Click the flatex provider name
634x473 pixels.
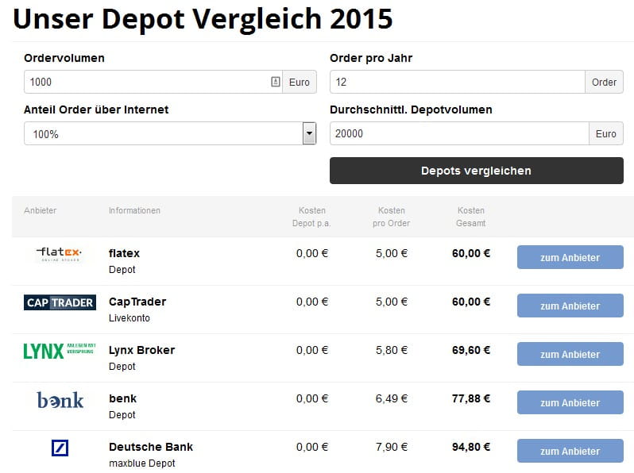pos(124,253)
